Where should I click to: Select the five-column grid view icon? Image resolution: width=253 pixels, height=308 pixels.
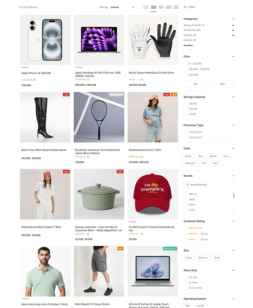tap(169, 7)
